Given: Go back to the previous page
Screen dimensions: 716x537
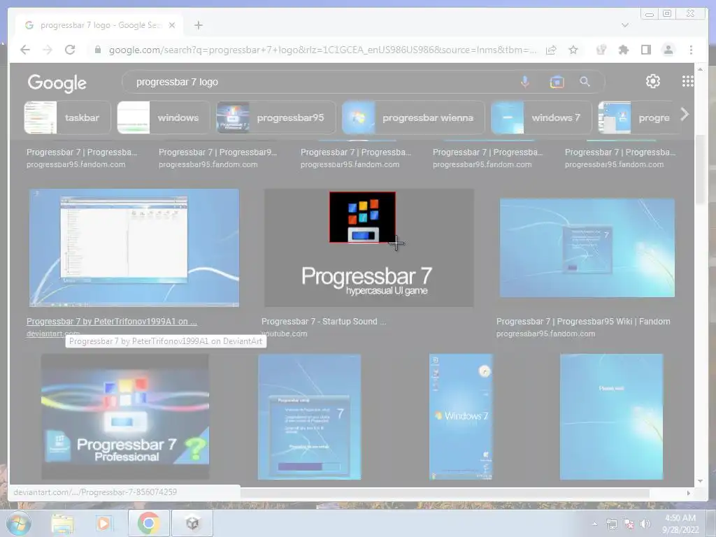Looking at the screenshot, I should [25, 50].
